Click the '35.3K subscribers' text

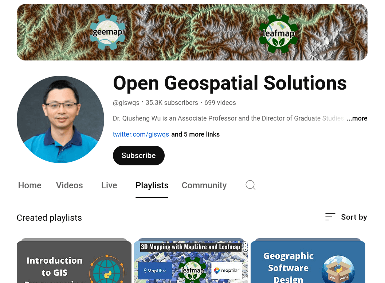pos(172,103)
